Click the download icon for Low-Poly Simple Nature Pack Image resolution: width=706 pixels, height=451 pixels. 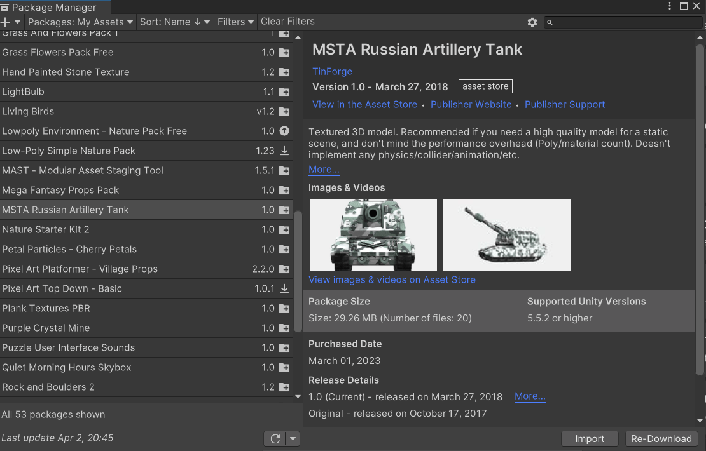(284, 151)
